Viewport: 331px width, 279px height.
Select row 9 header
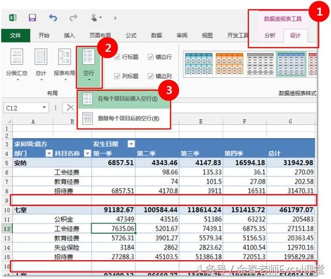(7, 201)
